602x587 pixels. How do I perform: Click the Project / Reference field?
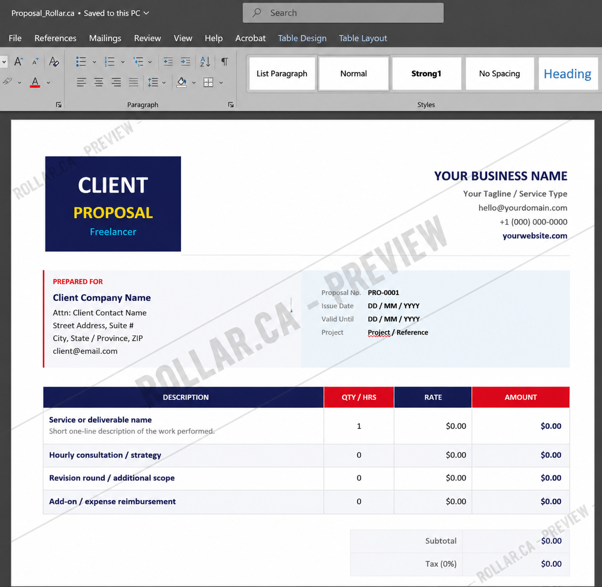click(x=398, y=332)
